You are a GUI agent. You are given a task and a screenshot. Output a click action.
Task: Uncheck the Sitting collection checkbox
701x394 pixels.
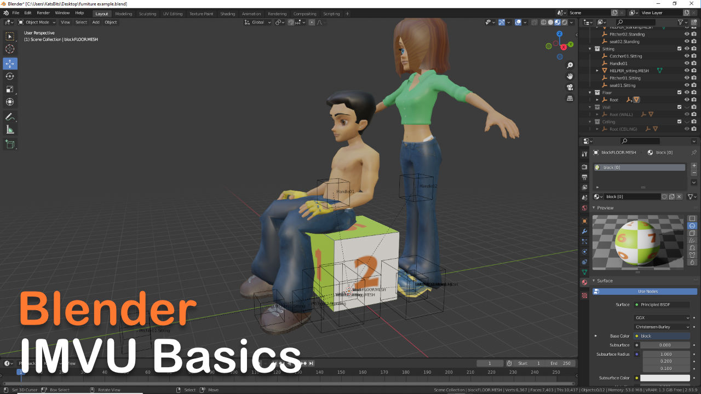click(680, 49)
